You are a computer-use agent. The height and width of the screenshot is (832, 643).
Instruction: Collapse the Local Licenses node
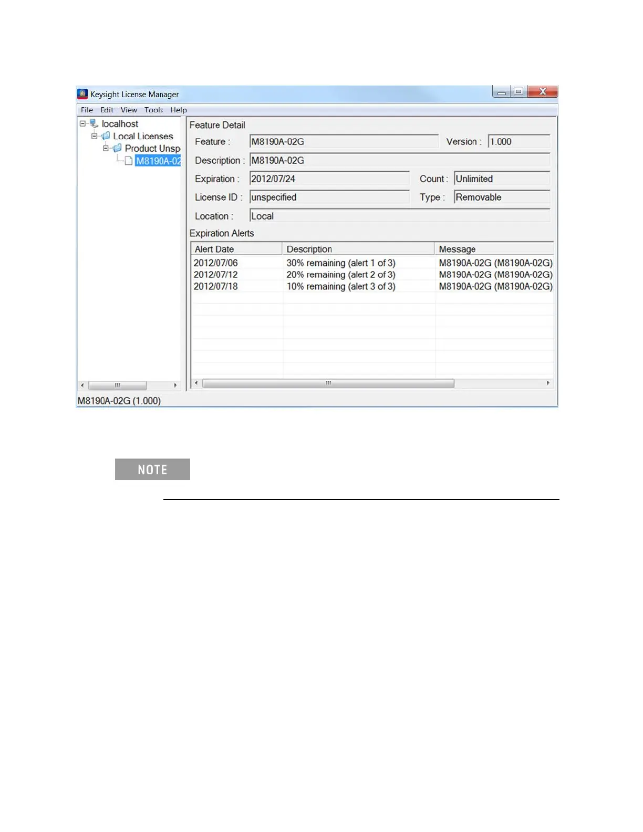pyautogui.click(x=94, y=136)
